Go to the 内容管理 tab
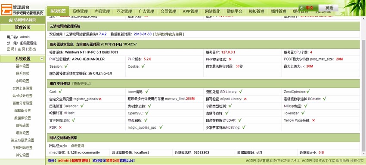The height and width of the screenshot is (165, 366). point(102,12)
